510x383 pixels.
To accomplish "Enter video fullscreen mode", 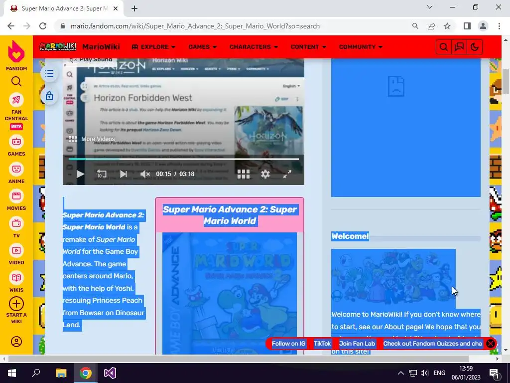I will (x=287, y=174).
